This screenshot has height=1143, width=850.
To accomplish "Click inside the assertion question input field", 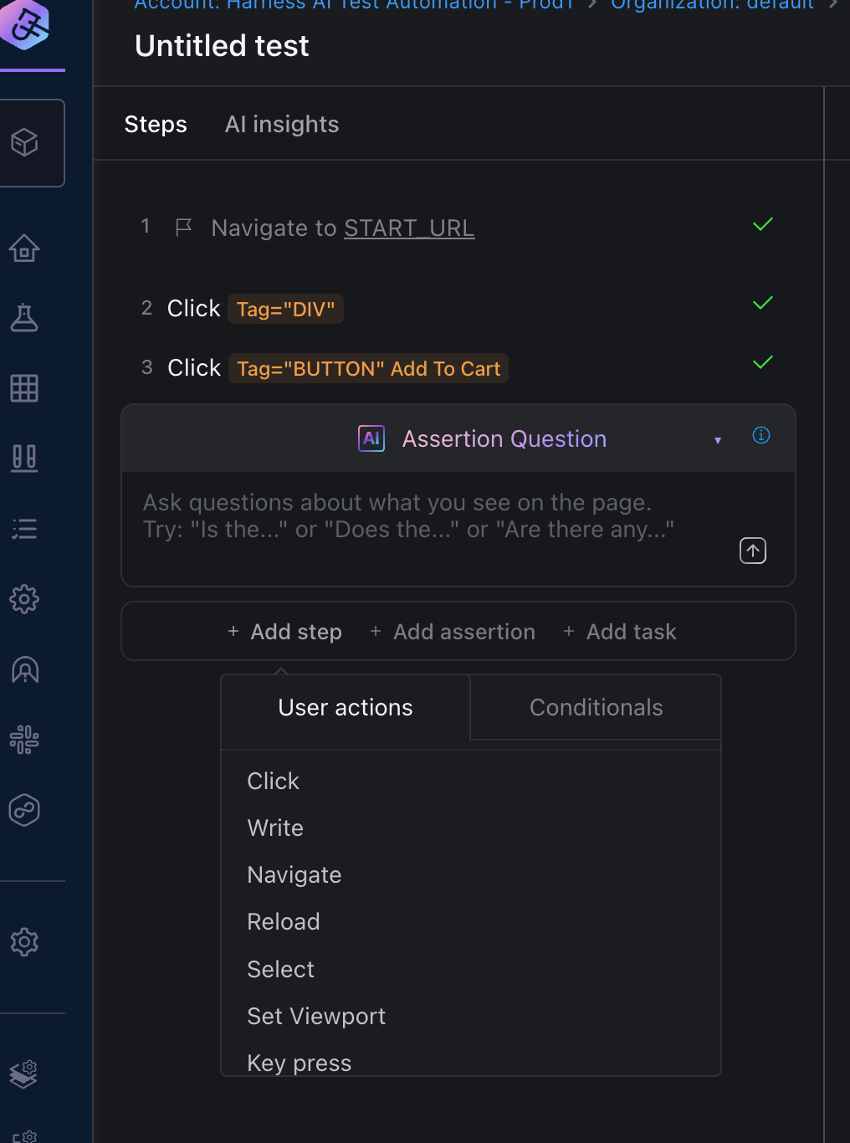I will pos(418,515).
